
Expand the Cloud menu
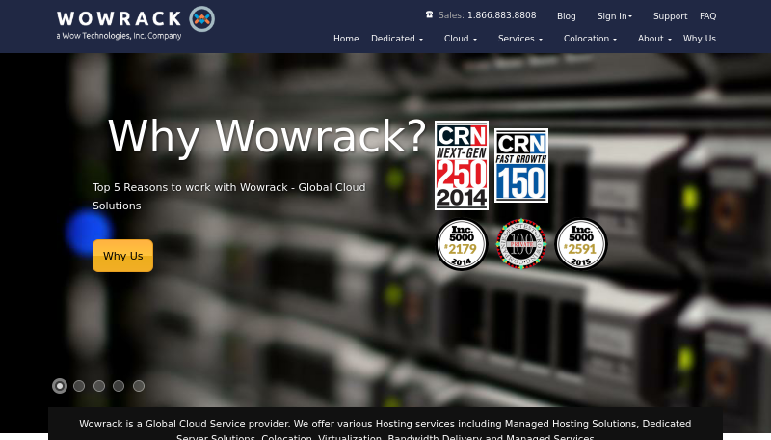click(x=461, y=39)
